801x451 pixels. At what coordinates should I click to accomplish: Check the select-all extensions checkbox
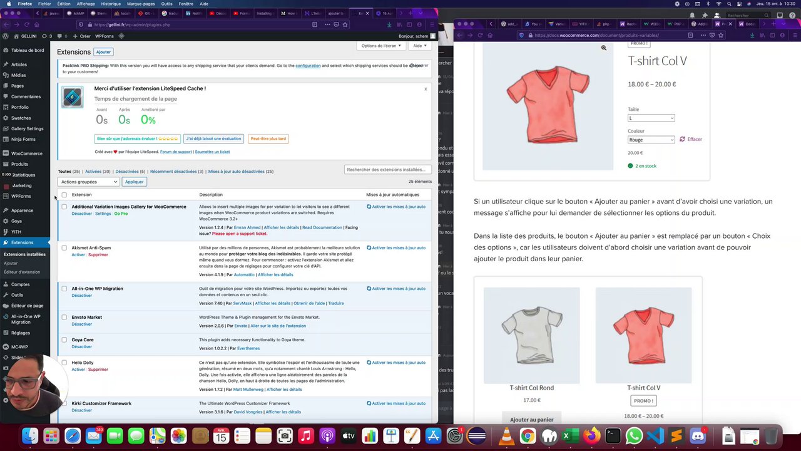[x=64, y=195]
